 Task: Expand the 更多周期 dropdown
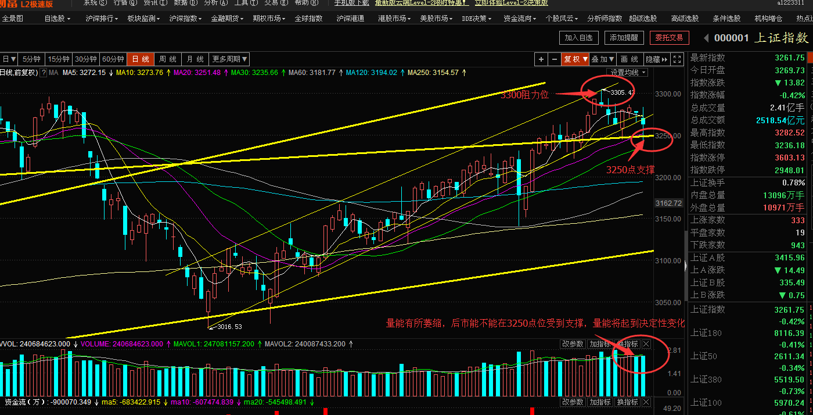click(x=229, y=59)
